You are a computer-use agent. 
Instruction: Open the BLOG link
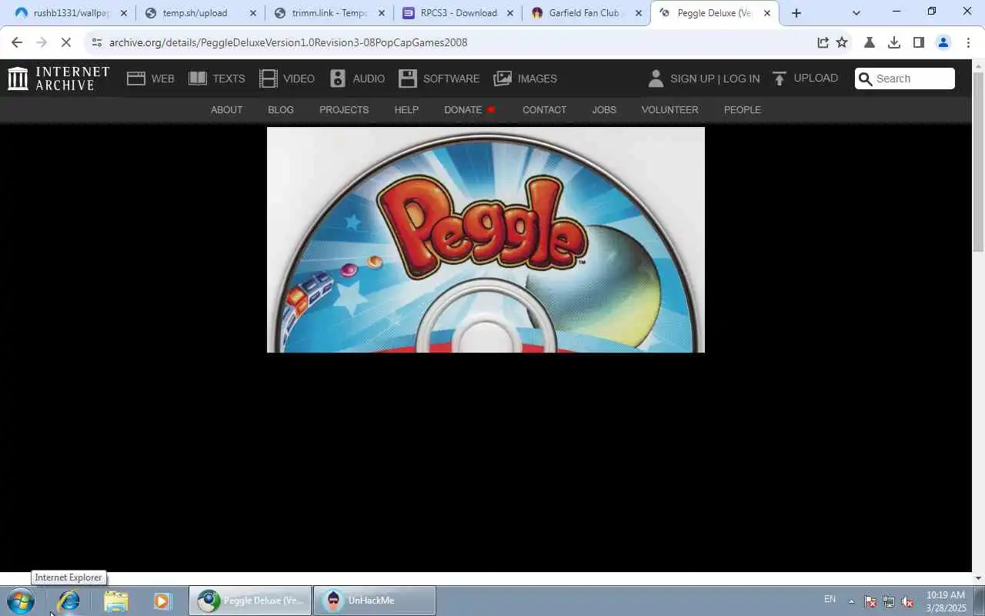281,110
